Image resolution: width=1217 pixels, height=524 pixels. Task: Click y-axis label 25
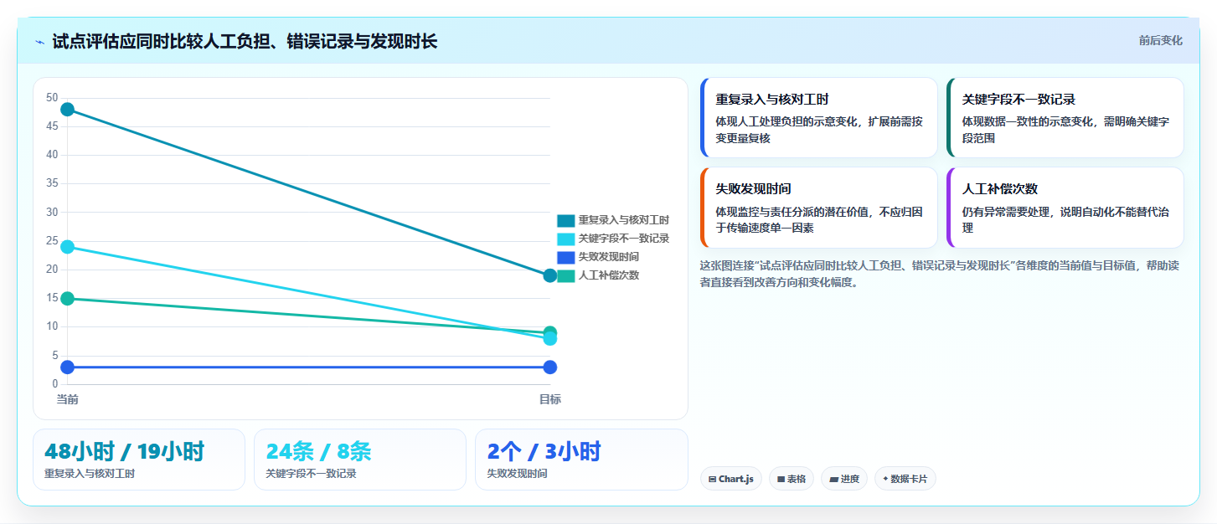(x=52, y=241)
